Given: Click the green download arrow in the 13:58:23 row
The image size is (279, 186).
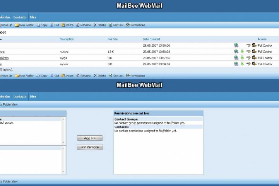Looking at the screenshot, I should click(242, 52).
